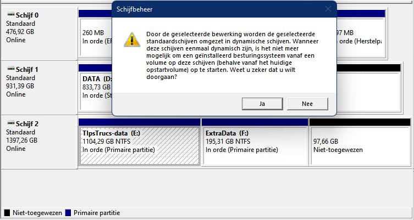Click the blue Primaire partitie legend swatch
The image size is (414, 220).
pos(68,212)
